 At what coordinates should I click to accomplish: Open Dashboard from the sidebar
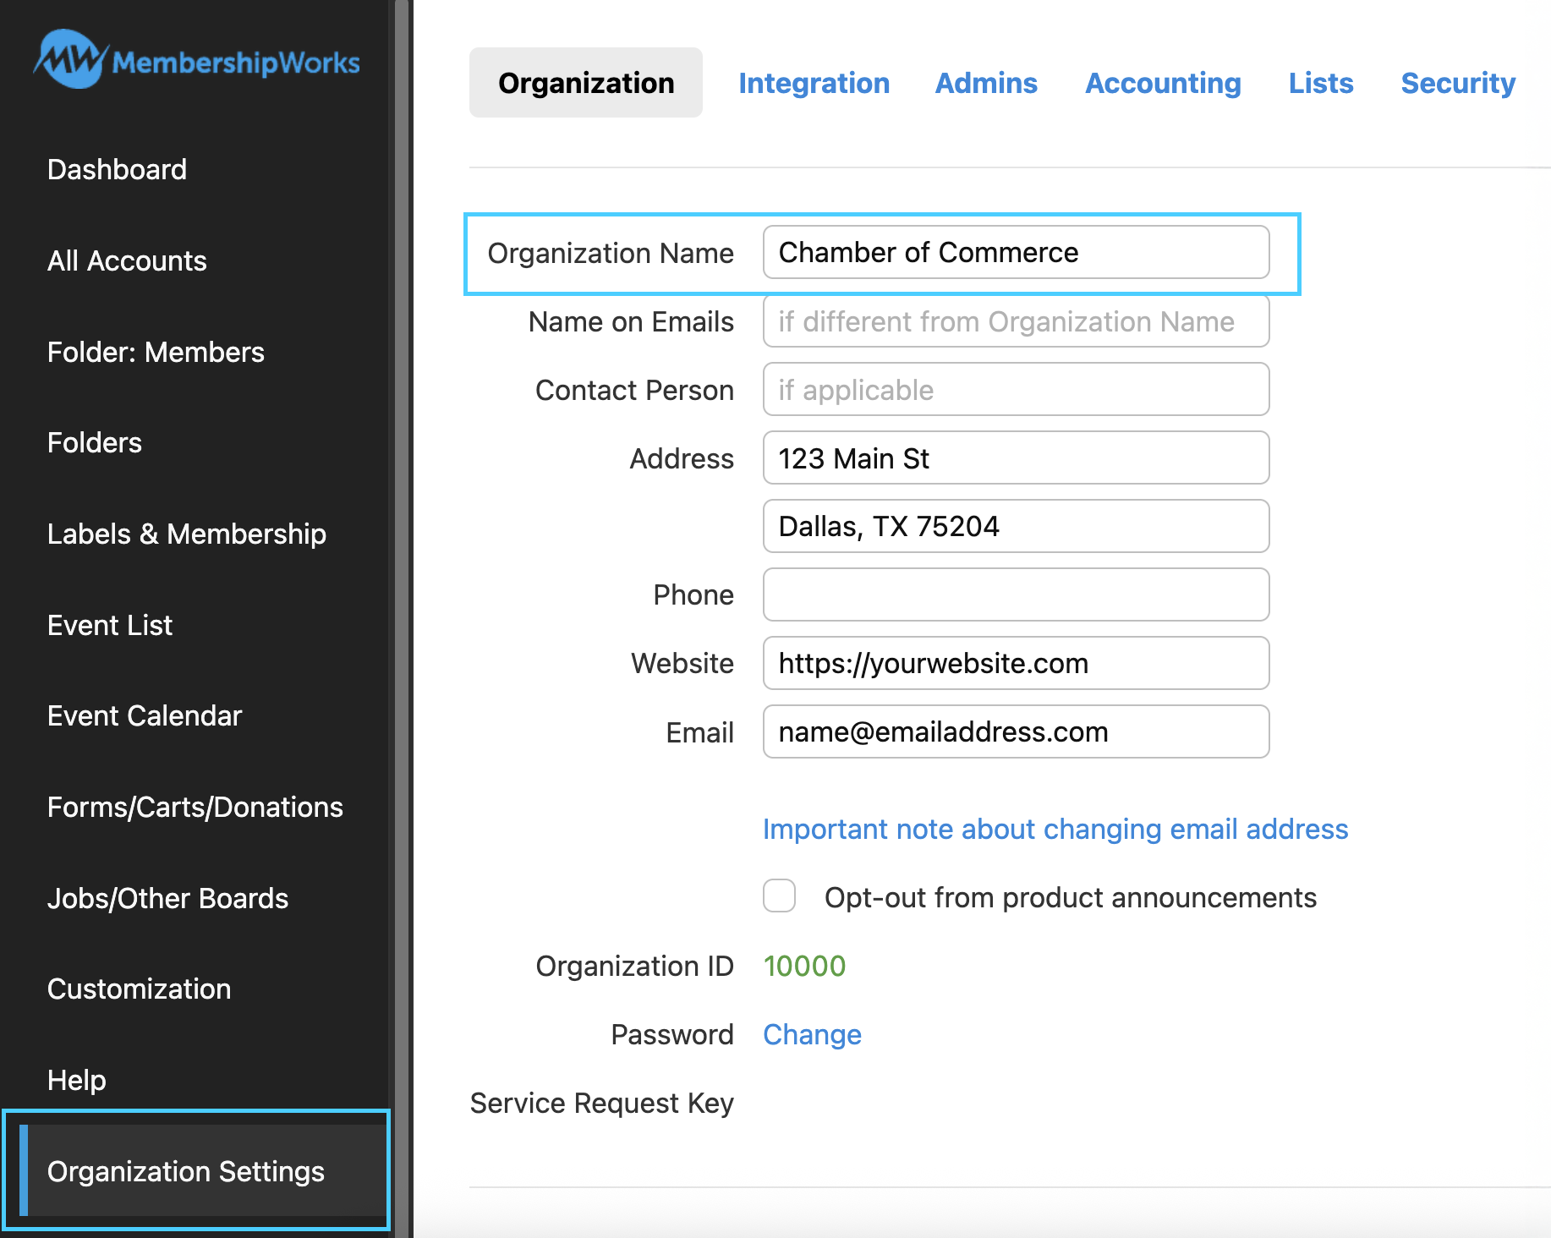pyautogui.click(x=117, y=169)
